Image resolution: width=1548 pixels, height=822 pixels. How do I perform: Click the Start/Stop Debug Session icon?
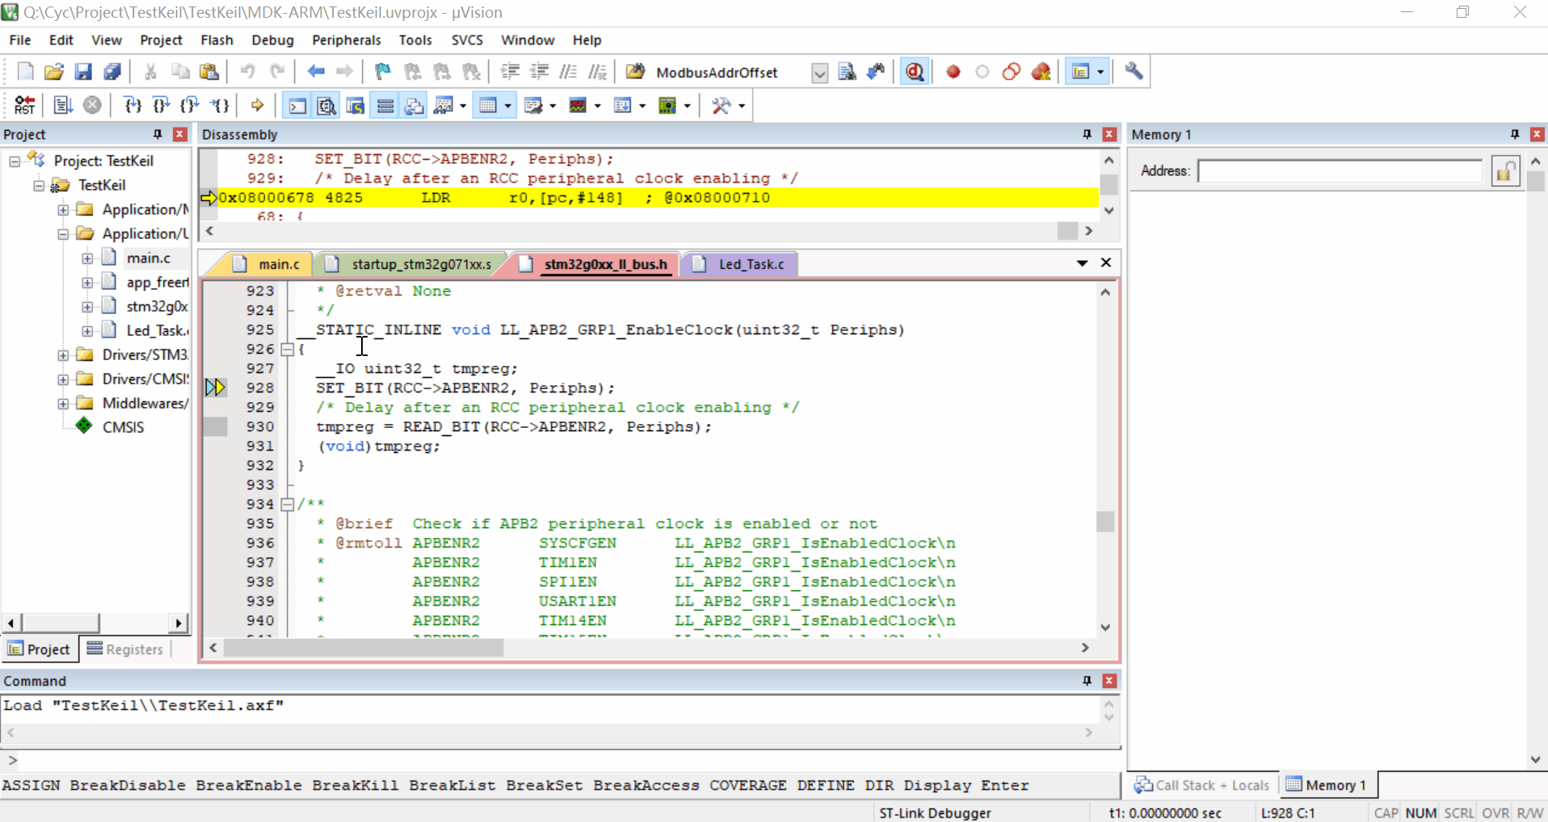click(915, 72)
